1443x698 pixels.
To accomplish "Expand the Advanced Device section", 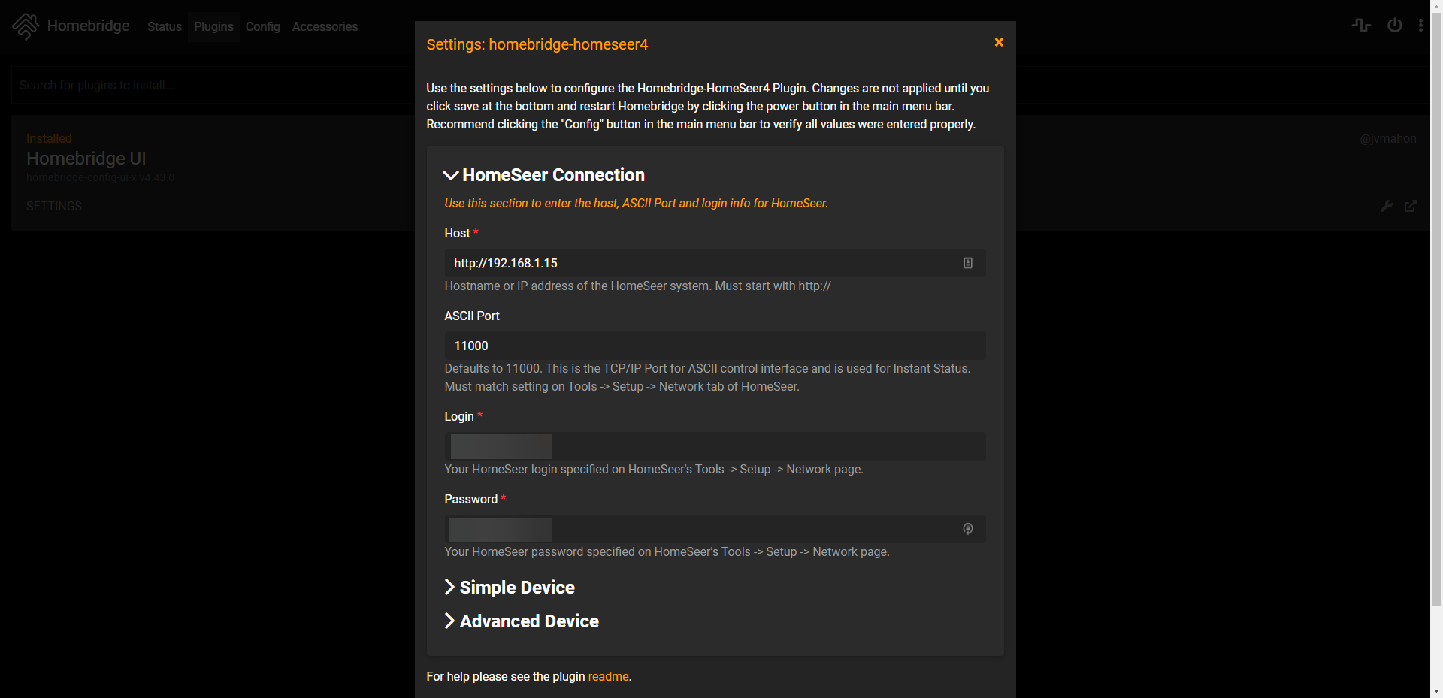I will 522,621.
